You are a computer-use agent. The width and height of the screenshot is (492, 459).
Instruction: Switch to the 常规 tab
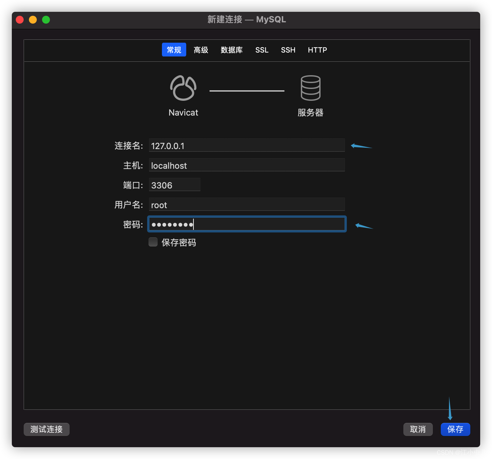[x=174, y=50]
